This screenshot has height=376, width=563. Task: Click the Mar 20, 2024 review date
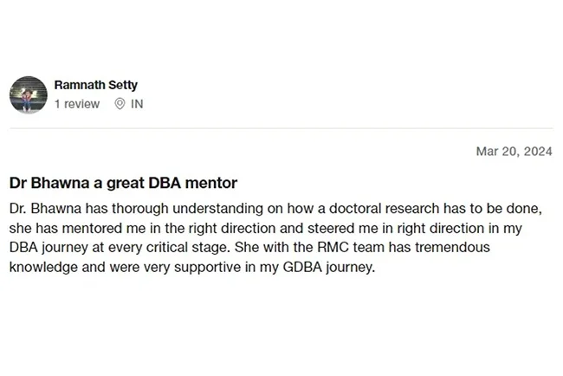coord(514,151)
